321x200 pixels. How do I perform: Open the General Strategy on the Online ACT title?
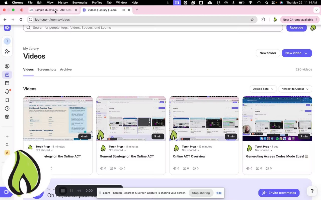tap(127, 156)
